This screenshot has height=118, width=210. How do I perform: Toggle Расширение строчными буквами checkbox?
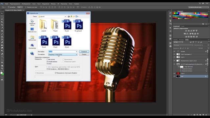pos(55,73)
